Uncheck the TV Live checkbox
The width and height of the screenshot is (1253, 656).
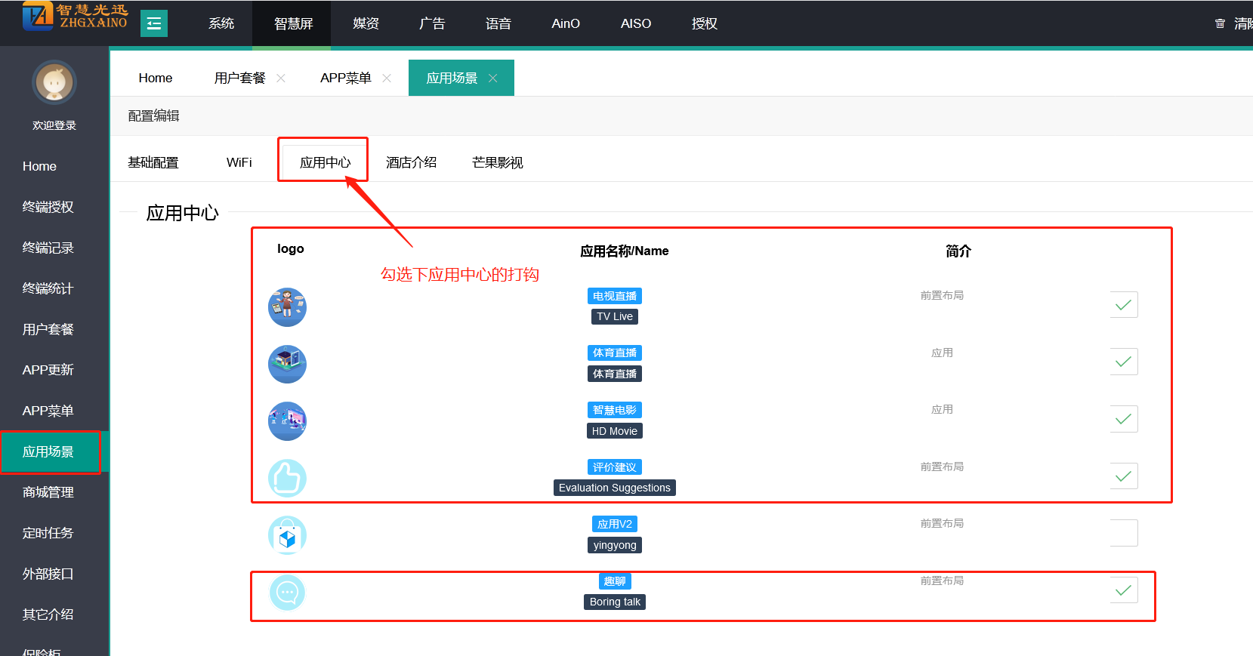1123,305
